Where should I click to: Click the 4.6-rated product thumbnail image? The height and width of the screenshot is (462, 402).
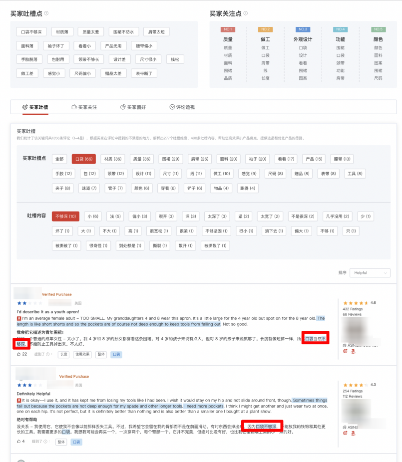pos(356,329)
